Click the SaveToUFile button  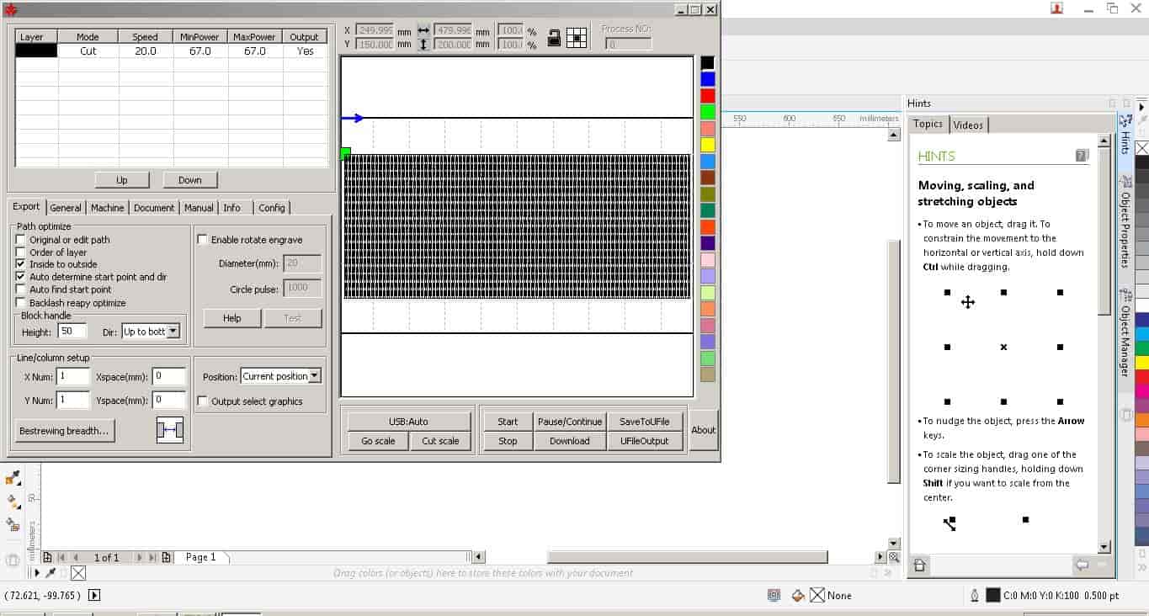click(x=645, y=422)
